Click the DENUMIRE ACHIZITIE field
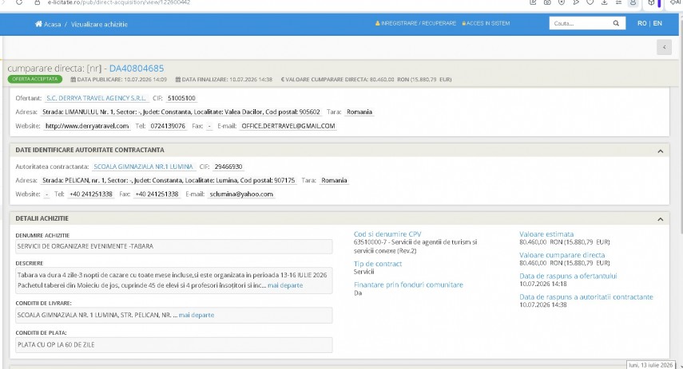 pos(174,246)
